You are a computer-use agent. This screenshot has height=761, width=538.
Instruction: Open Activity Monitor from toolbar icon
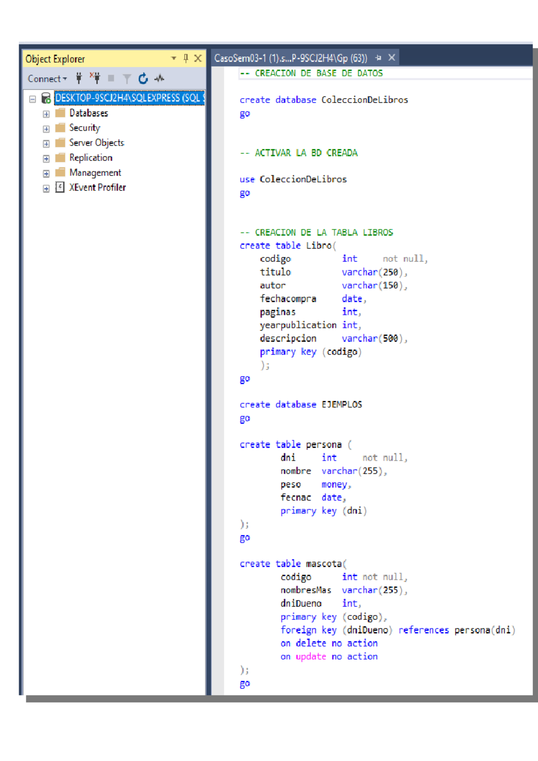pyautogui.click(x=159, y=79)
